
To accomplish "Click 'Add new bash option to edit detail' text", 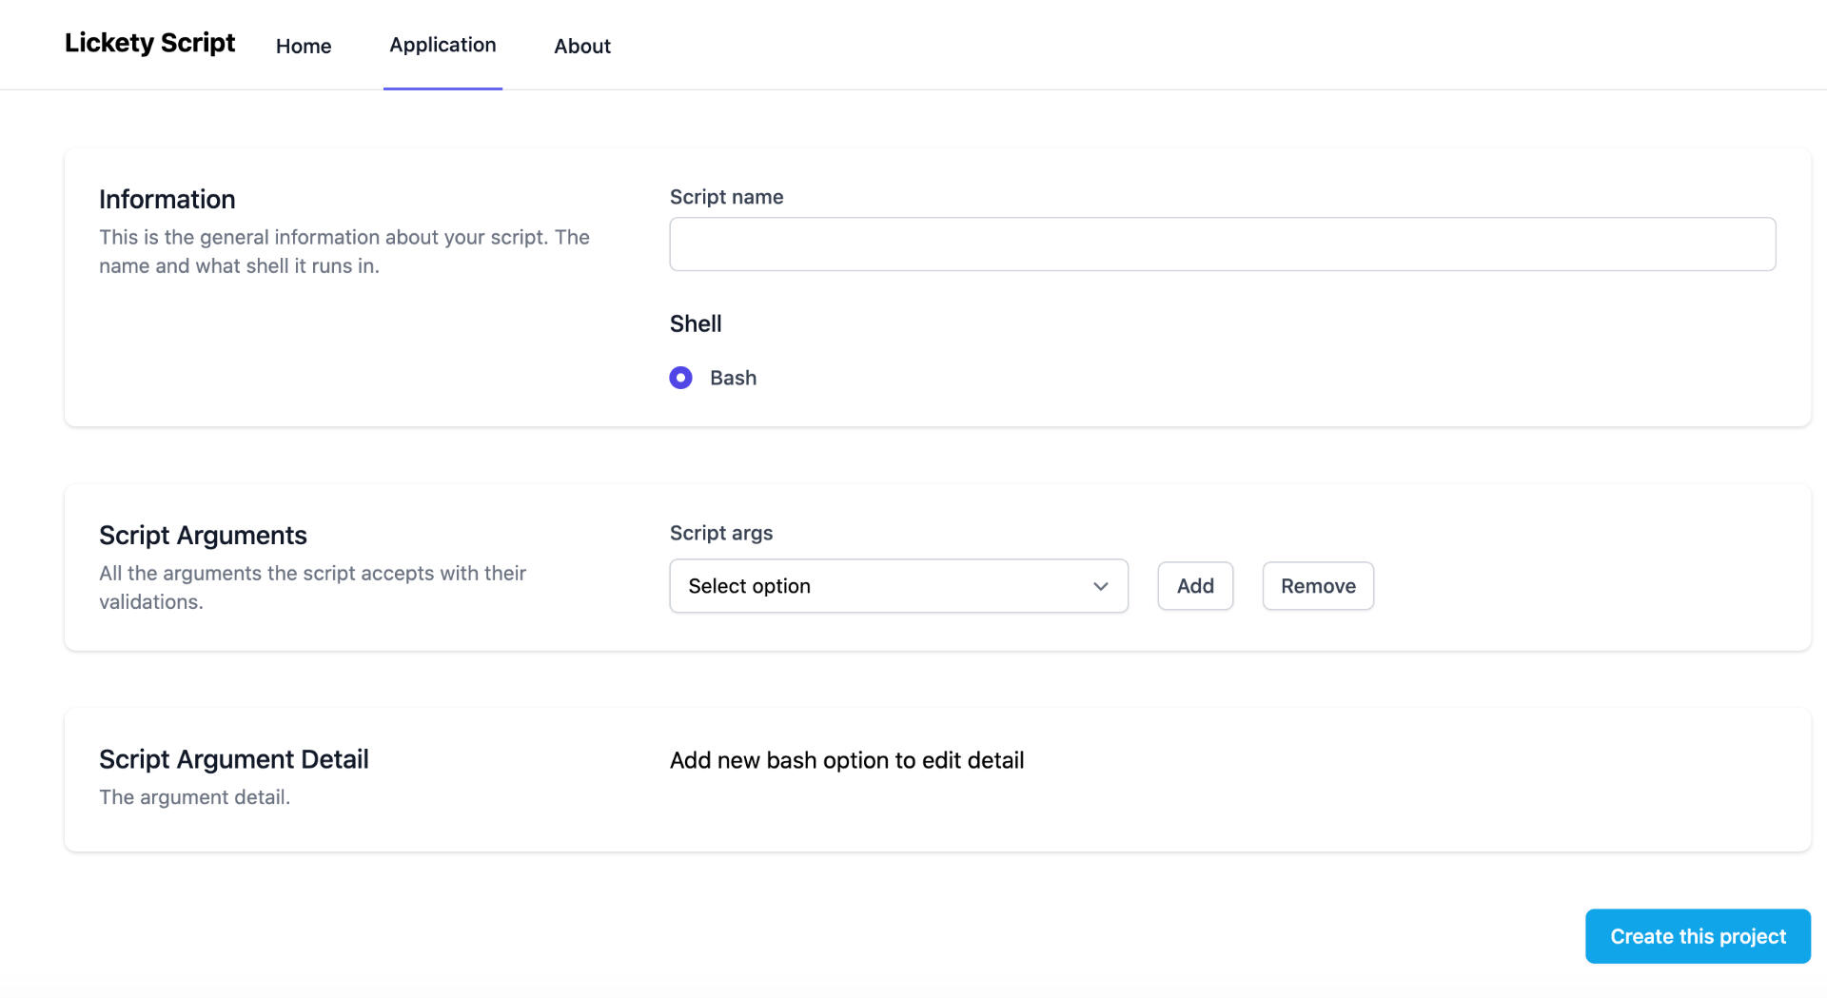I will (846, 760).
